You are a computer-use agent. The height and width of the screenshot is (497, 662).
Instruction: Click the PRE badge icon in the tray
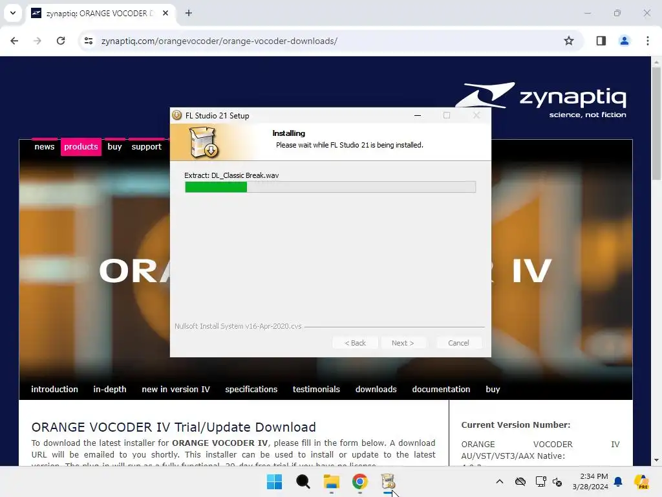[x=641, y=481]
